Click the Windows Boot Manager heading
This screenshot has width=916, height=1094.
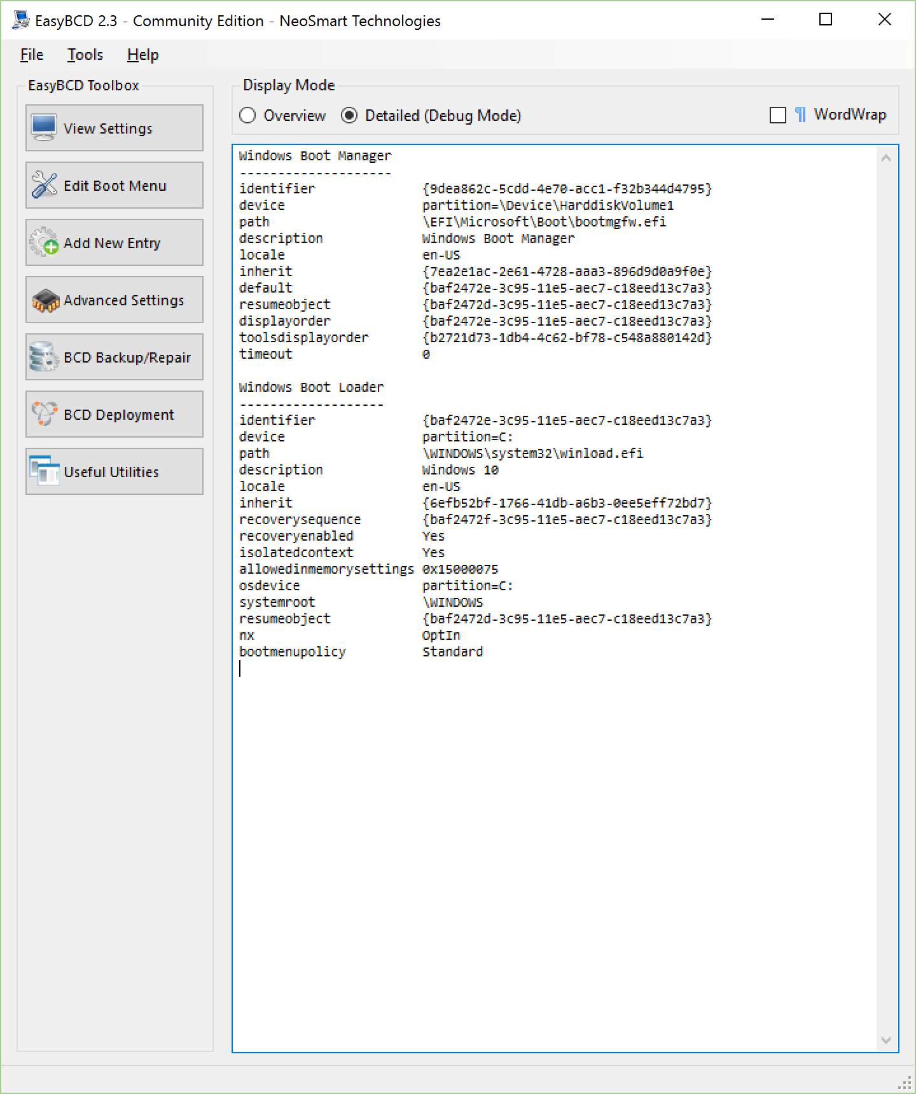[316, 156]
